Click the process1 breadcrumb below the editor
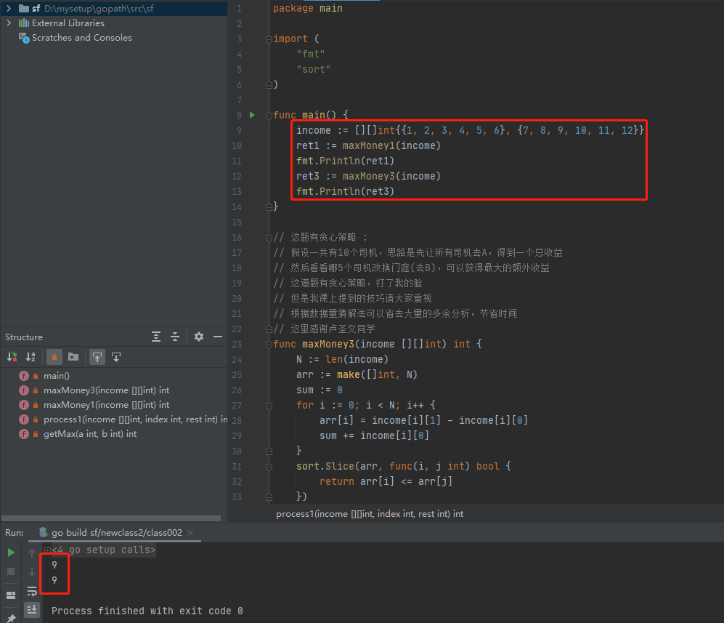Viewport: 724px width, 623px height. point(370,514)
